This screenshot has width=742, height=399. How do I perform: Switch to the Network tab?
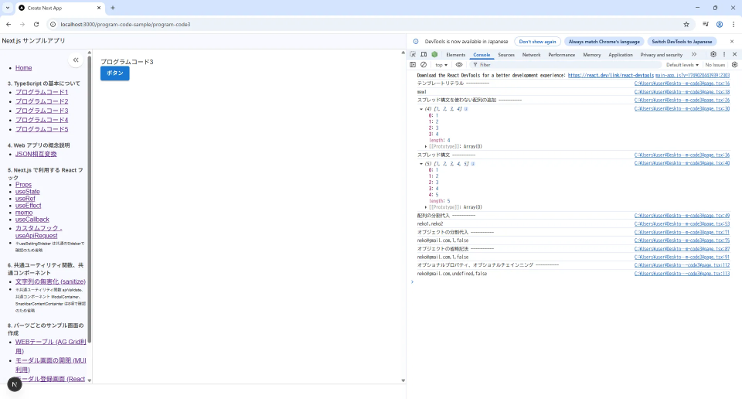pos(532,55)
